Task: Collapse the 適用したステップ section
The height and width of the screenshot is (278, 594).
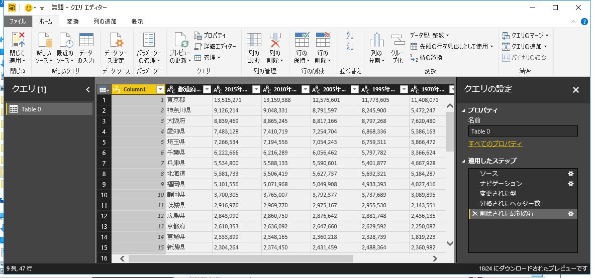Action: click(464, 161)
